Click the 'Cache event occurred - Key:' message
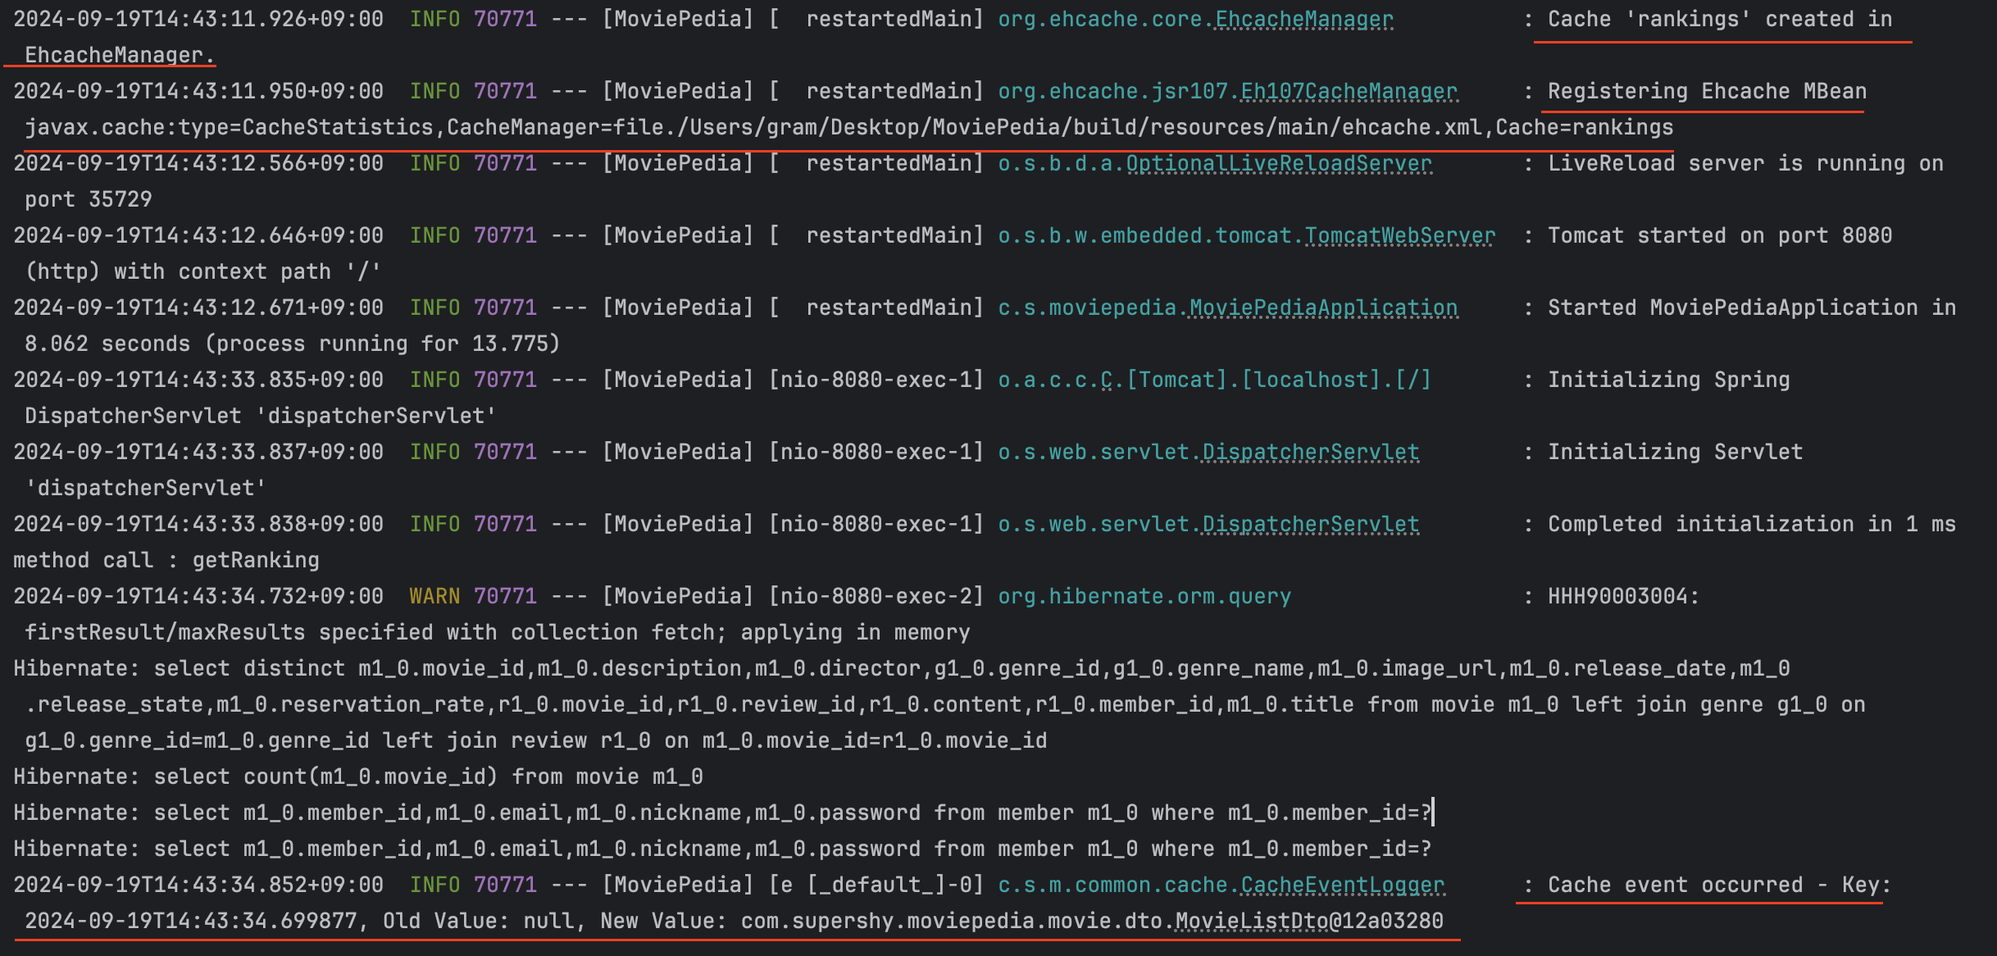Viewport: 1997px width, 956px height. click(1718, 885)
